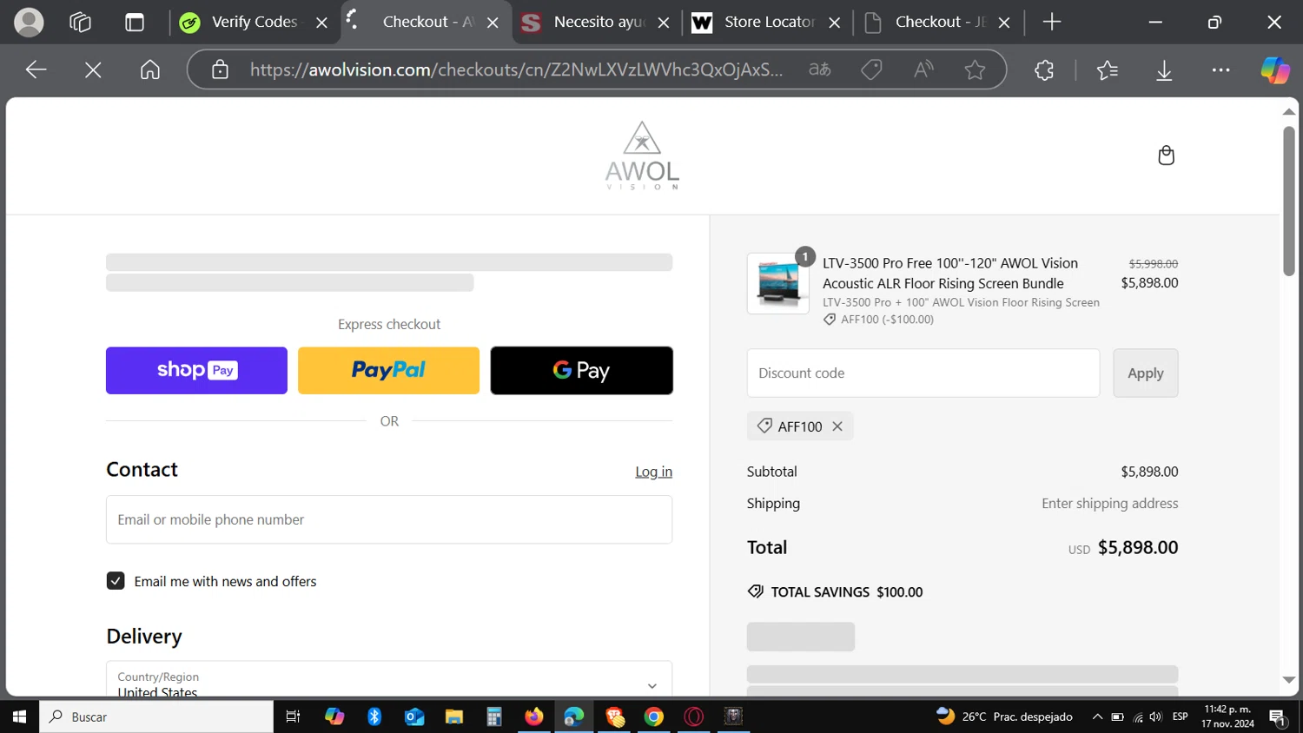Focus the Email or mobile phone field
Screen dimensions: 1303x733
point(389,519)
